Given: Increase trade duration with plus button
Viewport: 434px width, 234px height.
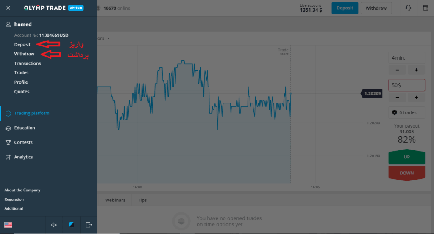Looking at the screenshot, I should point(416,70).
